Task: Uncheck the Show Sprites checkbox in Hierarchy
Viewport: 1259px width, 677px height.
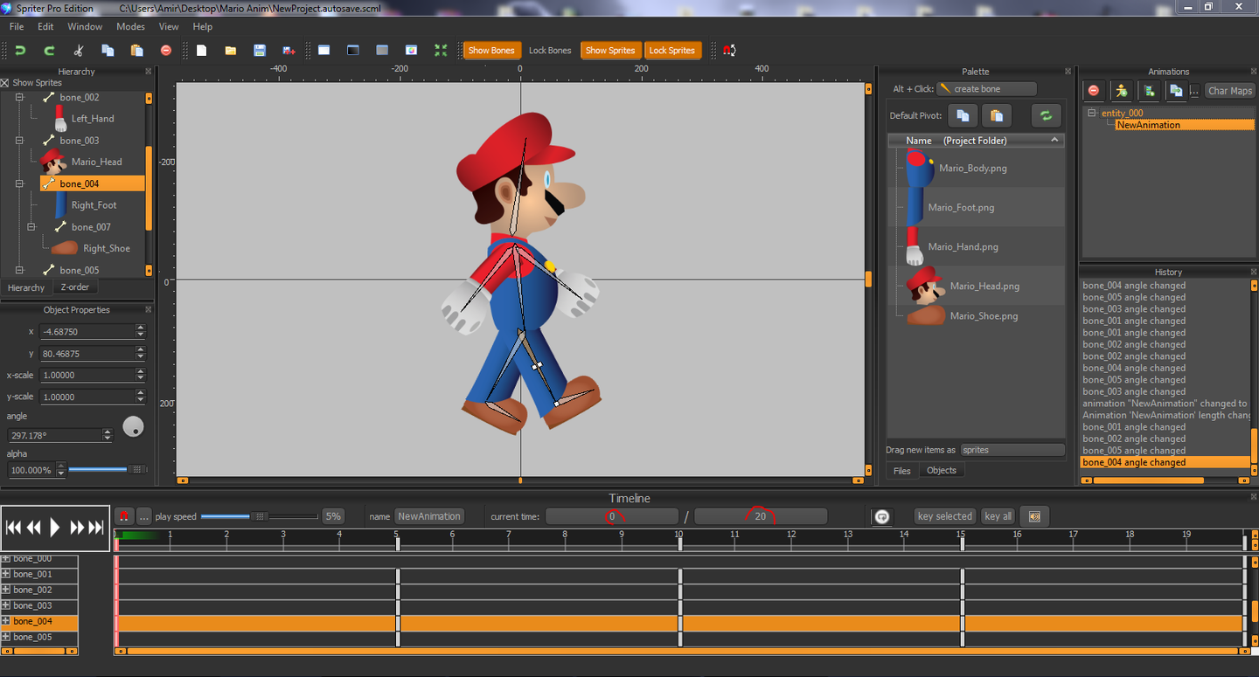Action: pyautogui.click(x=5, y=83)
